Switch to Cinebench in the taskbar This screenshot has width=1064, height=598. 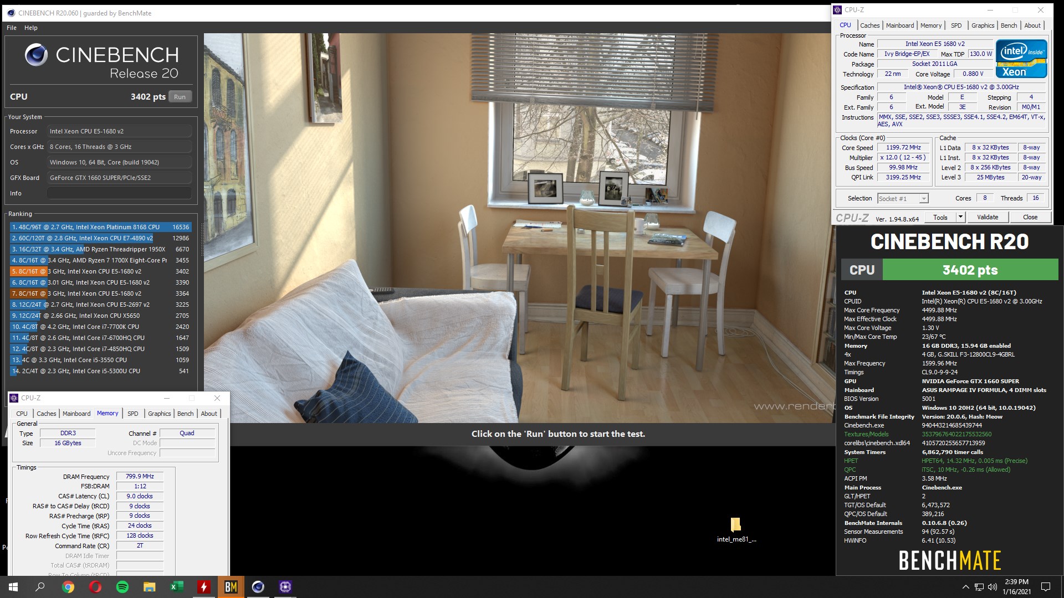click(x=258, y=587)
